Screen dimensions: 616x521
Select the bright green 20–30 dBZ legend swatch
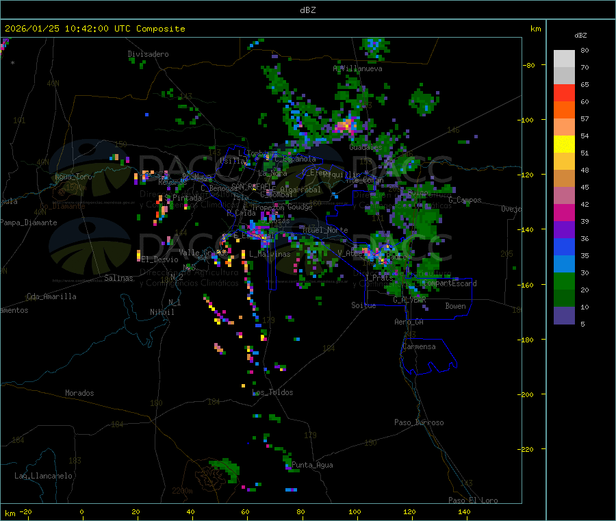click(x=564, y=281)
